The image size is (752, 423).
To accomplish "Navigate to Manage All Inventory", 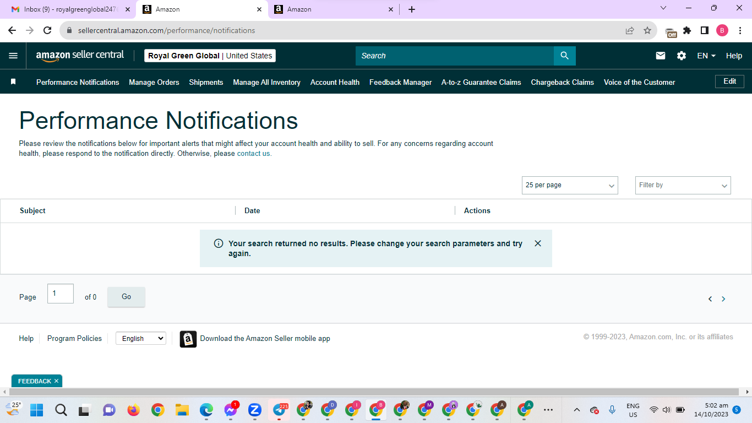I will coord(266,82).
